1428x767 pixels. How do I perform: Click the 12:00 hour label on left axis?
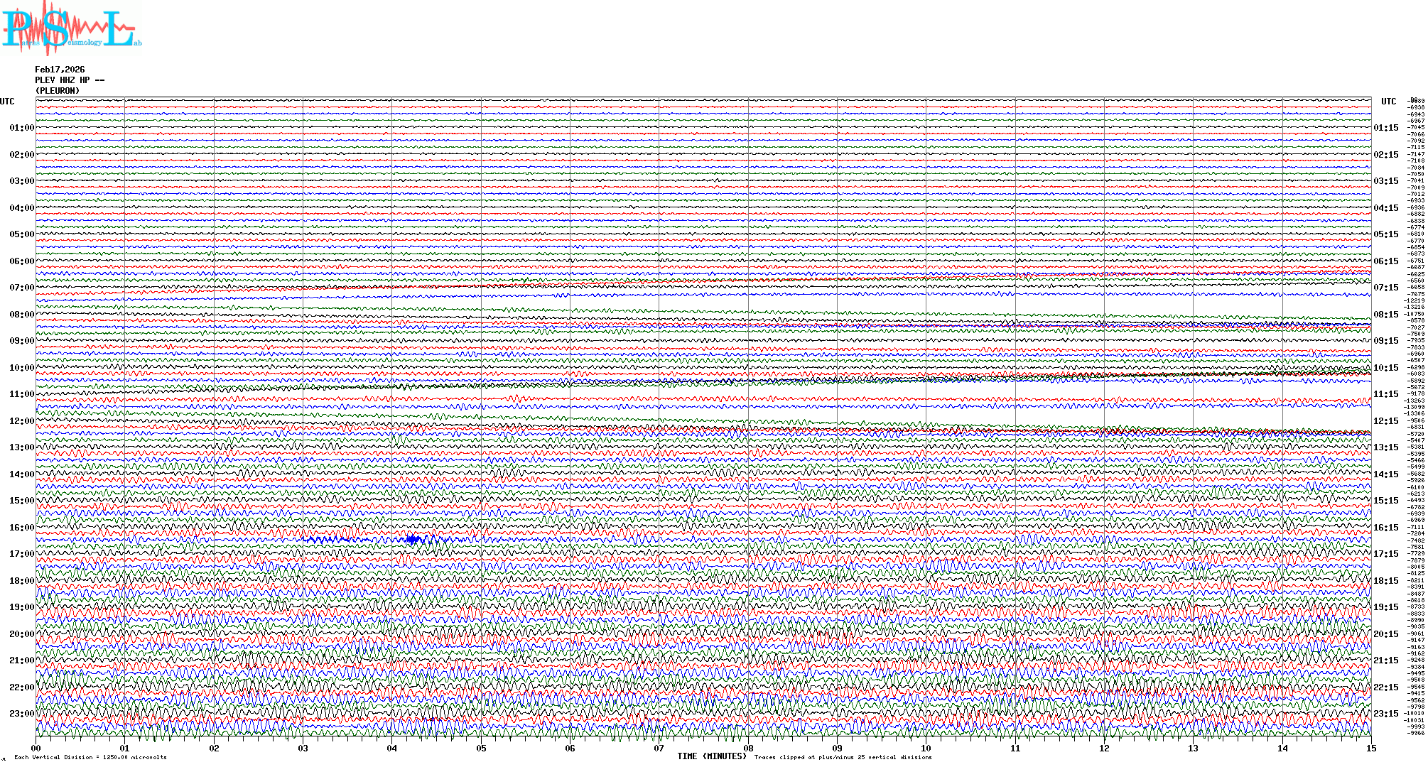(21, 421)
